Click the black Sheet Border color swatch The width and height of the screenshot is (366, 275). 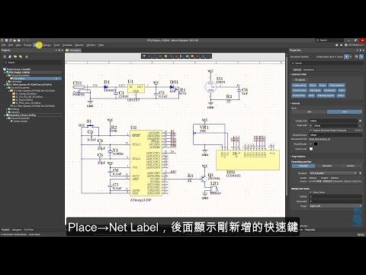point(316,144)
